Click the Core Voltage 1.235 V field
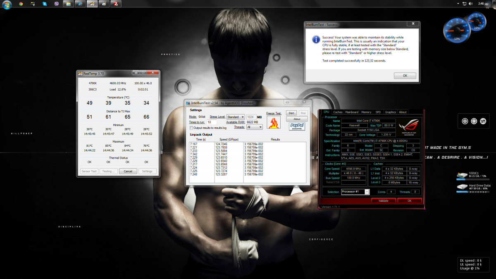The width and height of the screenshot is (496, 279). tap(386, 135)
